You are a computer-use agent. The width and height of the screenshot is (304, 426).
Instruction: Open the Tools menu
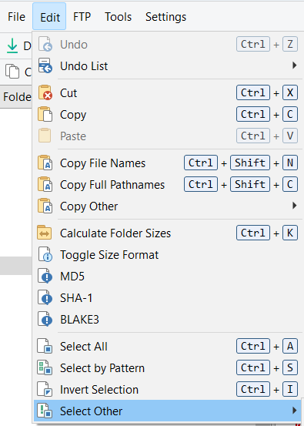click(119, 17)
